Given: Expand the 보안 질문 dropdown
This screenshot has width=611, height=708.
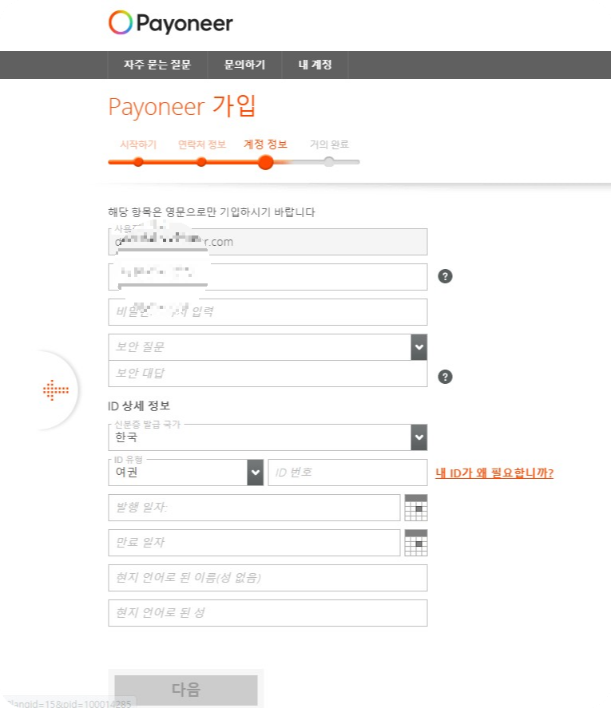Looking at the screenshot, I should [x=419, y=347].
